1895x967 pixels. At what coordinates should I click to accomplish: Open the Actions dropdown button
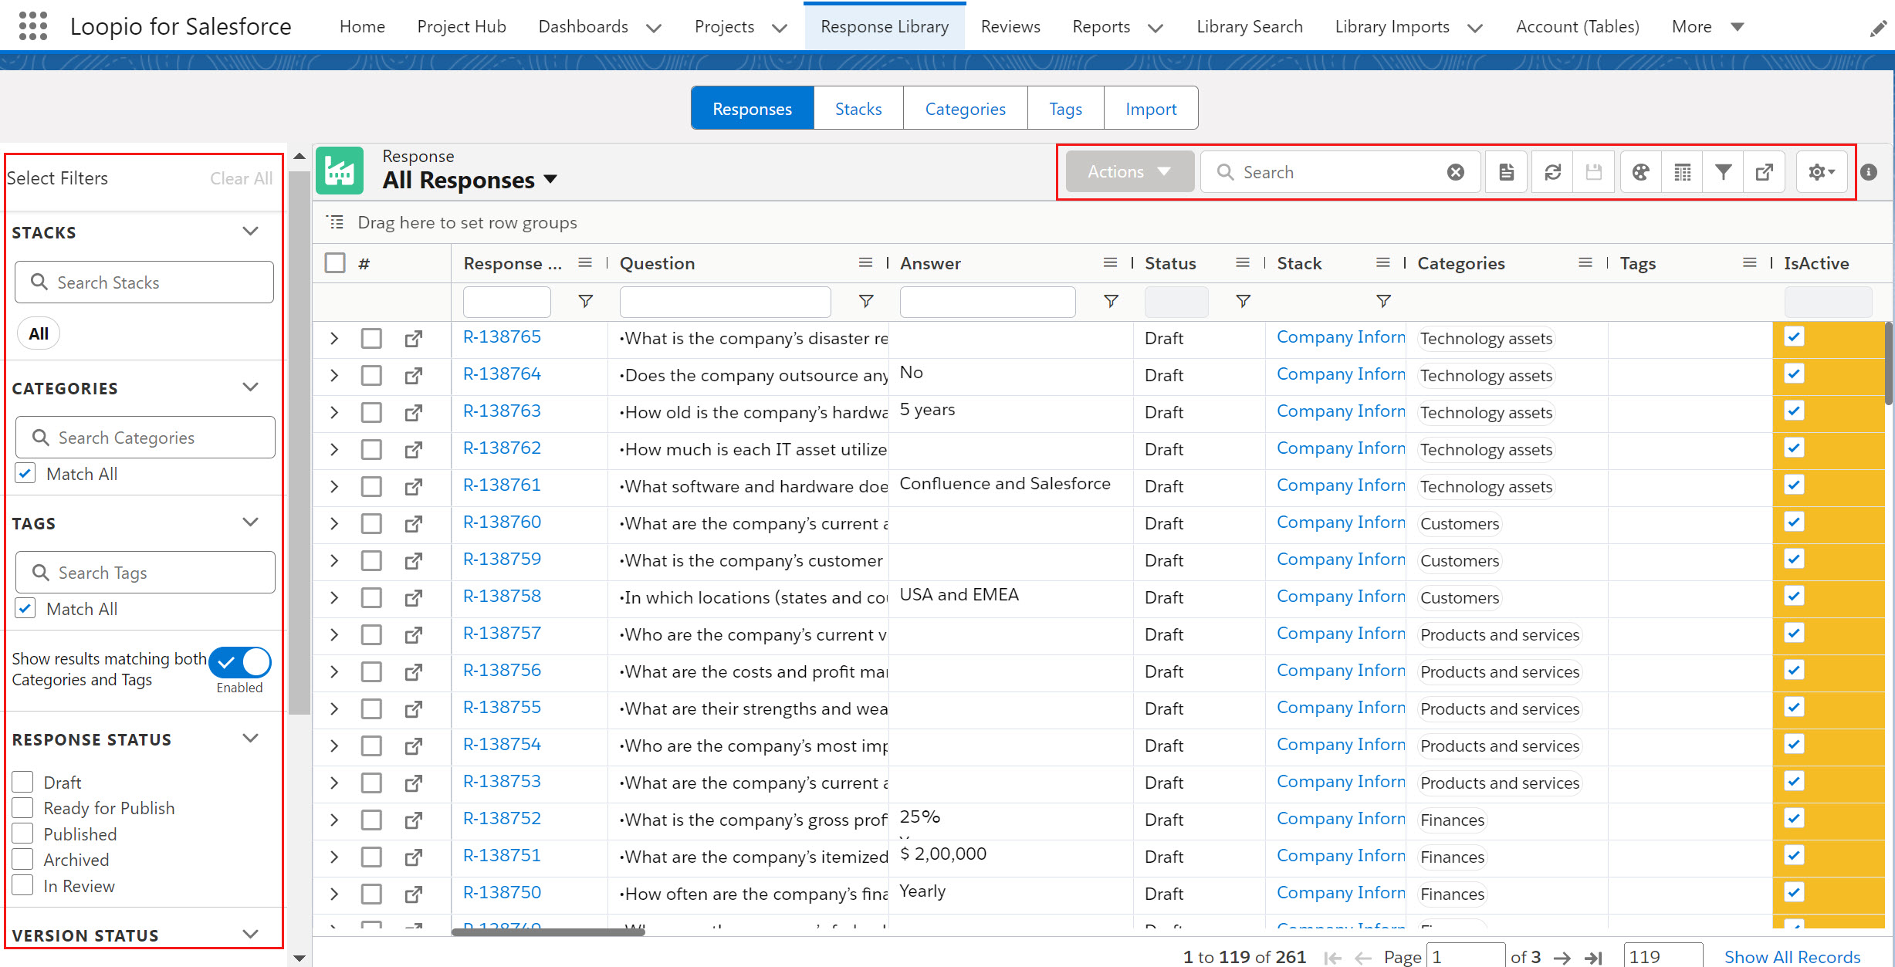click(x=1129, y=171)
